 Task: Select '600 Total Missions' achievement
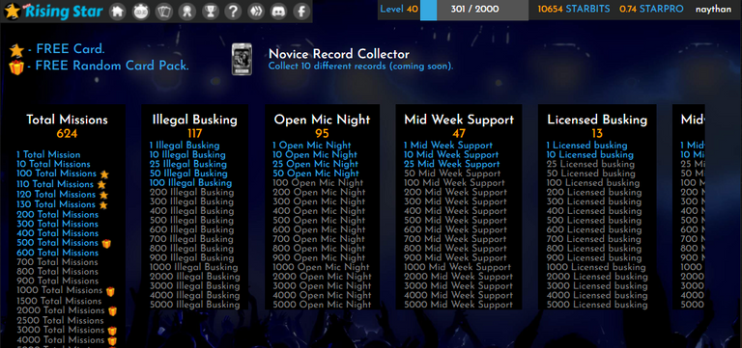(57, 254)
